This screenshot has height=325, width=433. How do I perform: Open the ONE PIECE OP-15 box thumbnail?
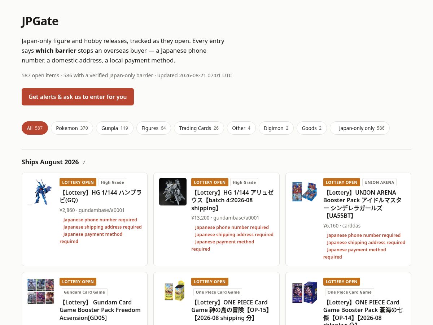click(173, 291)
